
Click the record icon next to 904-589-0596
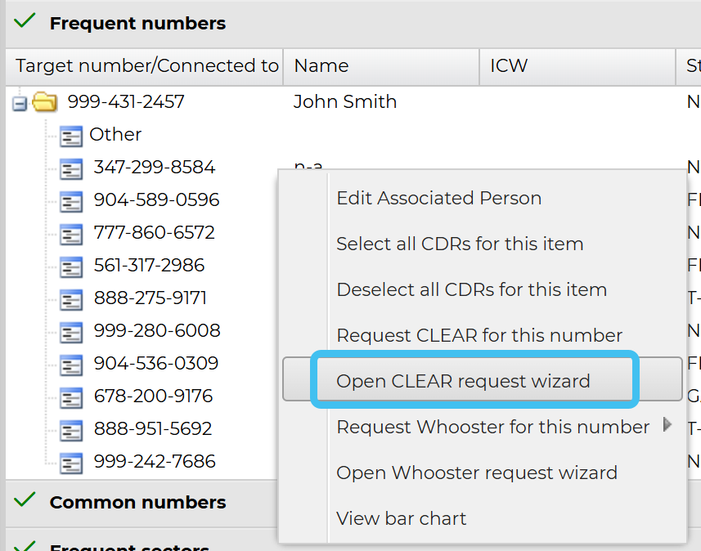pos(72,201)
